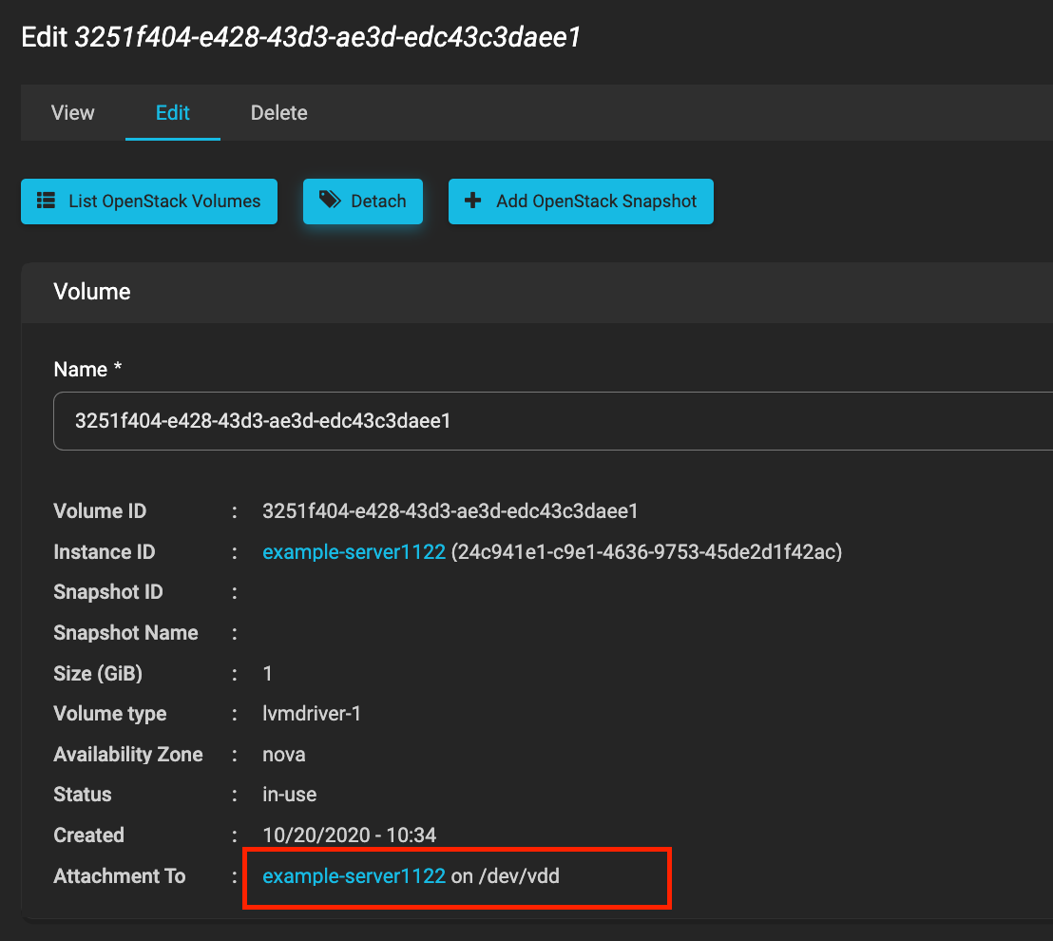Switch to the Delete tab

pyautogui.click(x=278, y=112)
